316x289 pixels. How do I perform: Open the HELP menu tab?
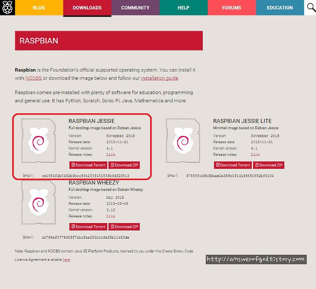click(183, 7)
